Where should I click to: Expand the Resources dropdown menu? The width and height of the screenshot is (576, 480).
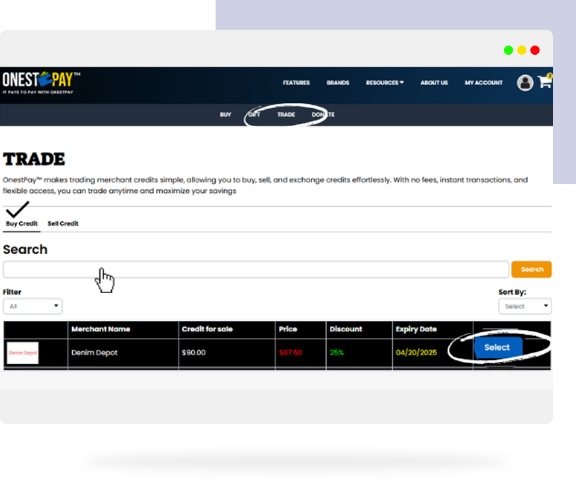point(384,83)
